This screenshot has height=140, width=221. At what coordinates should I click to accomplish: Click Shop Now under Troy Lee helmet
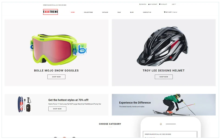164,77
